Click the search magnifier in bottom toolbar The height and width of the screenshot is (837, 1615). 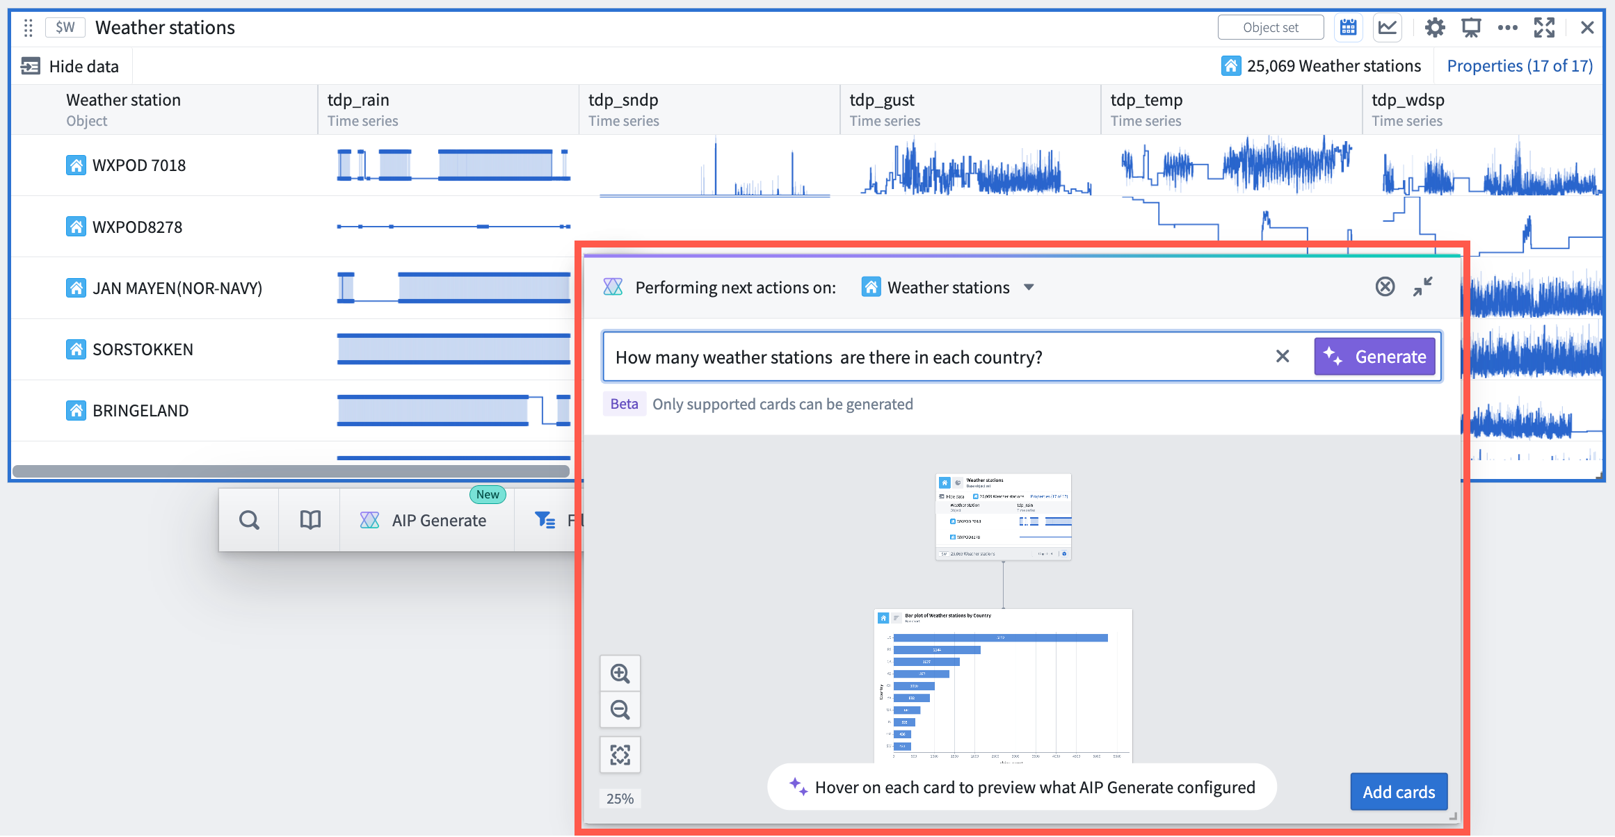249,520
